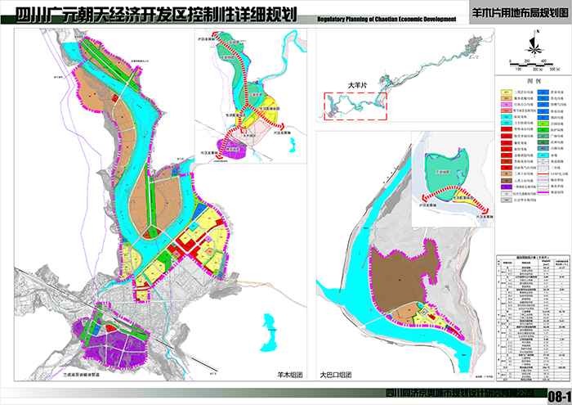Click the north arrow compass symbol
The width and height of the screenshot is (572, 405).
coord(534,43)
